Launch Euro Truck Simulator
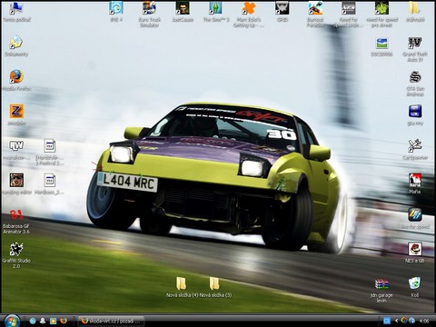Image resolution: width=436 pixels, height=327 pixels. [150, 8]
